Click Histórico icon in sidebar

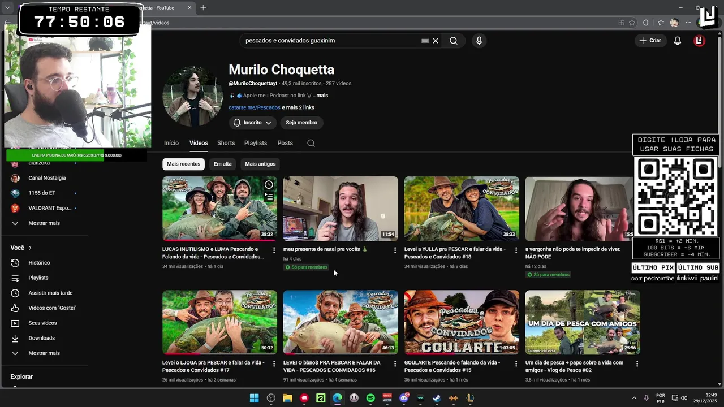coord(15,263)
